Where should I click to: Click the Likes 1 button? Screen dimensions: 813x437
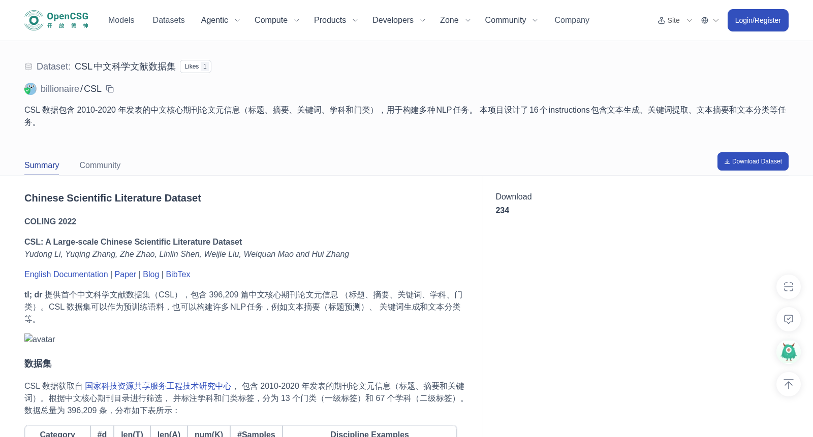point(196,66)
